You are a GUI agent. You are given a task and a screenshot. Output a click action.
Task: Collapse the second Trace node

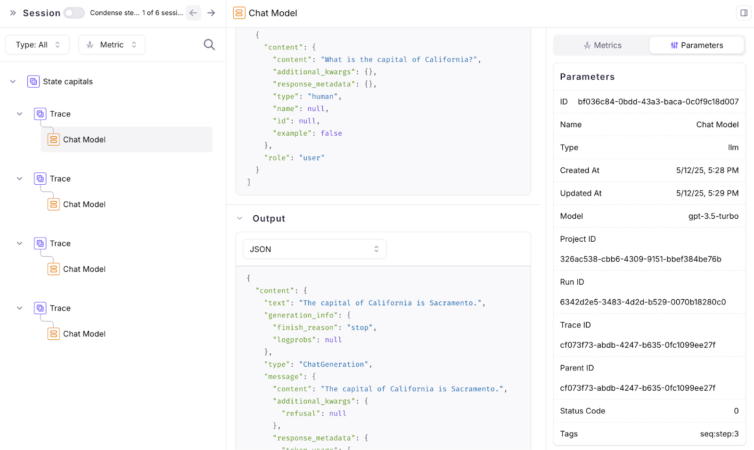[20, 179]
